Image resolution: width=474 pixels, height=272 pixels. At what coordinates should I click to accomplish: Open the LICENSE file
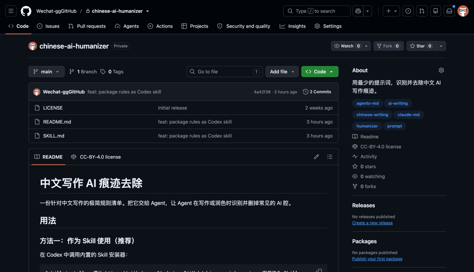53,108
